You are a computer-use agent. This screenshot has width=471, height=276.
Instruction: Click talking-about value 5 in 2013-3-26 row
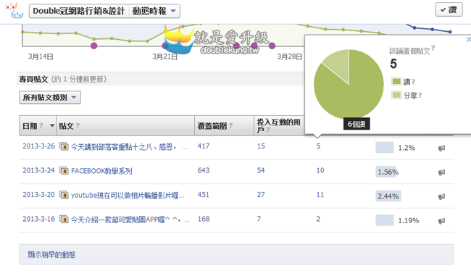pos(318,146)
